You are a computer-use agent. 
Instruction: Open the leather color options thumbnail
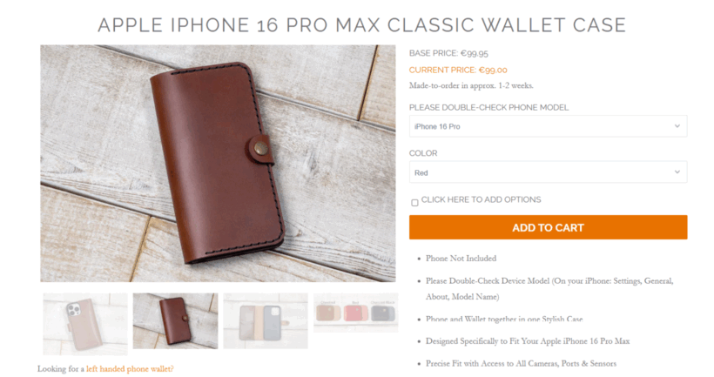(x=355, y=313)
